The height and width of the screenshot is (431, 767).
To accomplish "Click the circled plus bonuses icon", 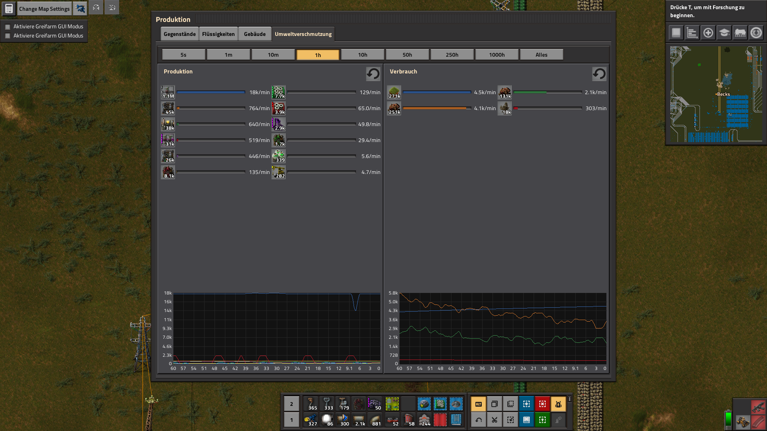I will (x=708, y=33).
